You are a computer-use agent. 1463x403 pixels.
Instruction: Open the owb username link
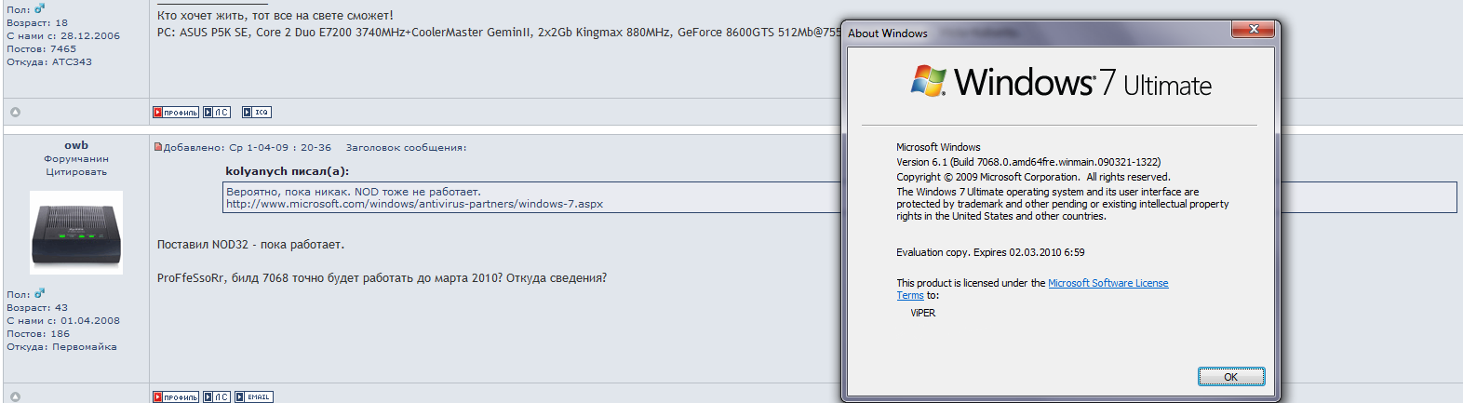[76, 145]
